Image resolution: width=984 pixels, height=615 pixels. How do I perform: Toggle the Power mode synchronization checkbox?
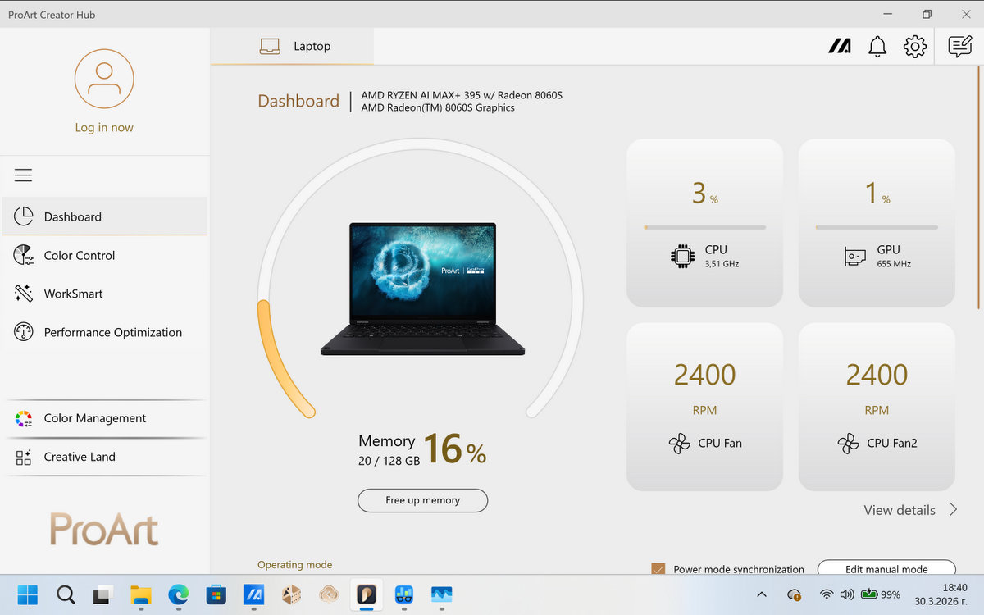coord(658,569)
